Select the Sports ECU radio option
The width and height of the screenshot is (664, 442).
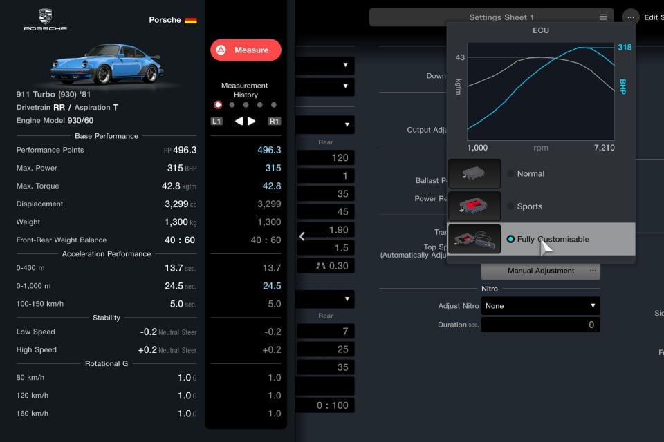[x=510, y=206]
